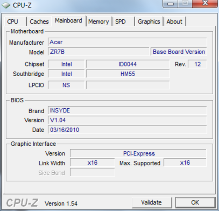Click the CPU-Z title bar app icon

coord(6,5)
